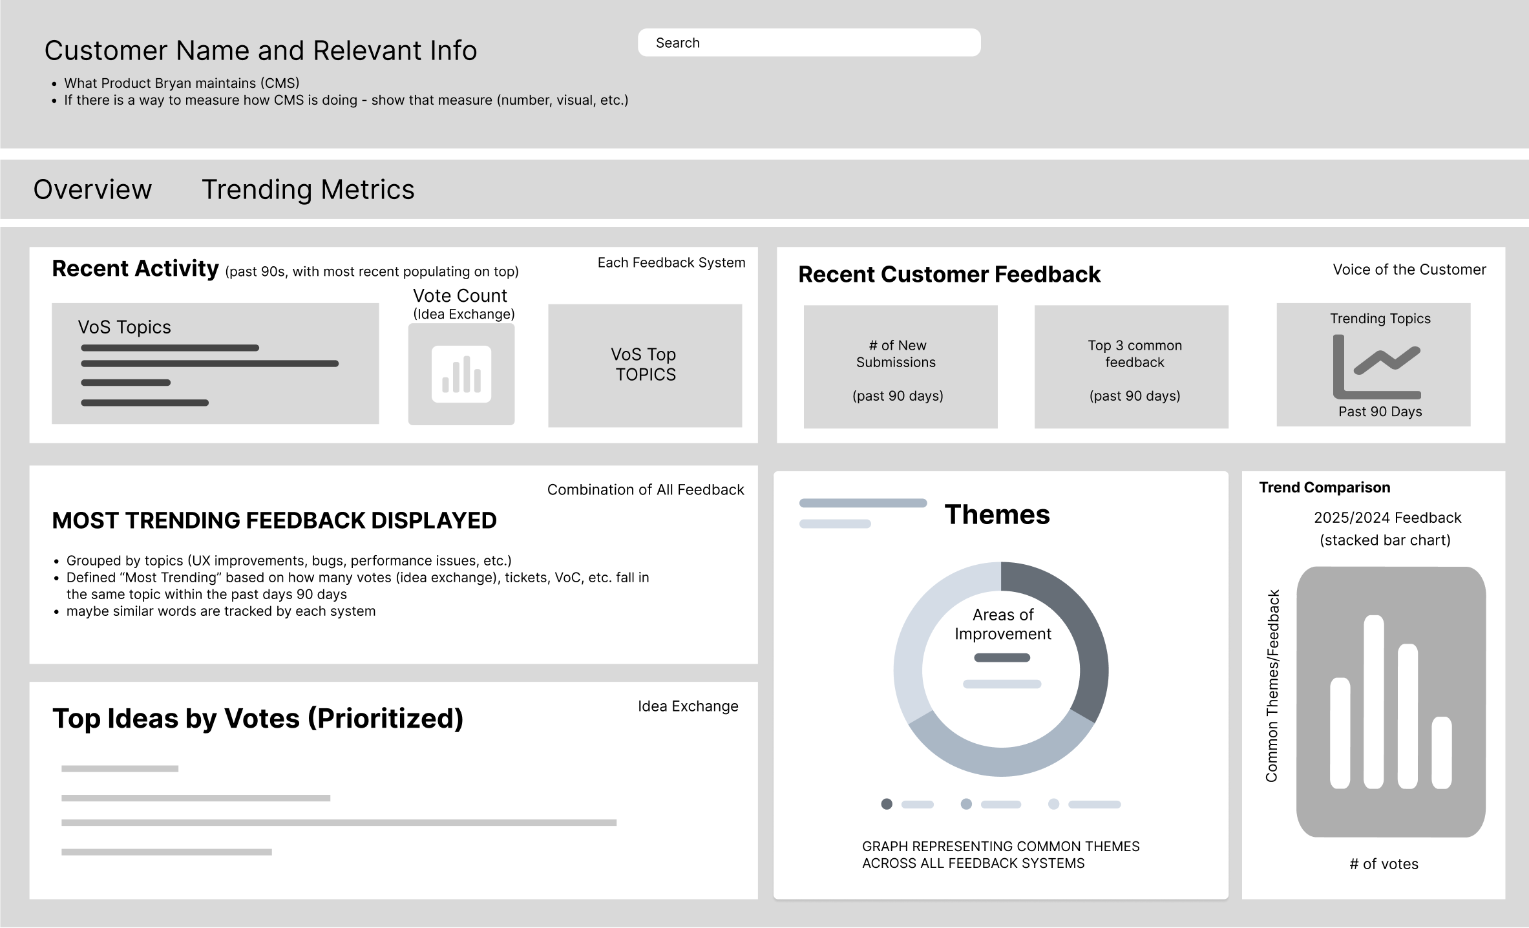Image resolution: width=1529 pixels, height=928 pixels.
Task: Click the "maybe similar words are tracked" bullet
Action: coord(220,611)
